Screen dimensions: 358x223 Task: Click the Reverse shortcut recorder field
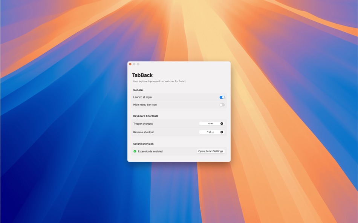212,132
